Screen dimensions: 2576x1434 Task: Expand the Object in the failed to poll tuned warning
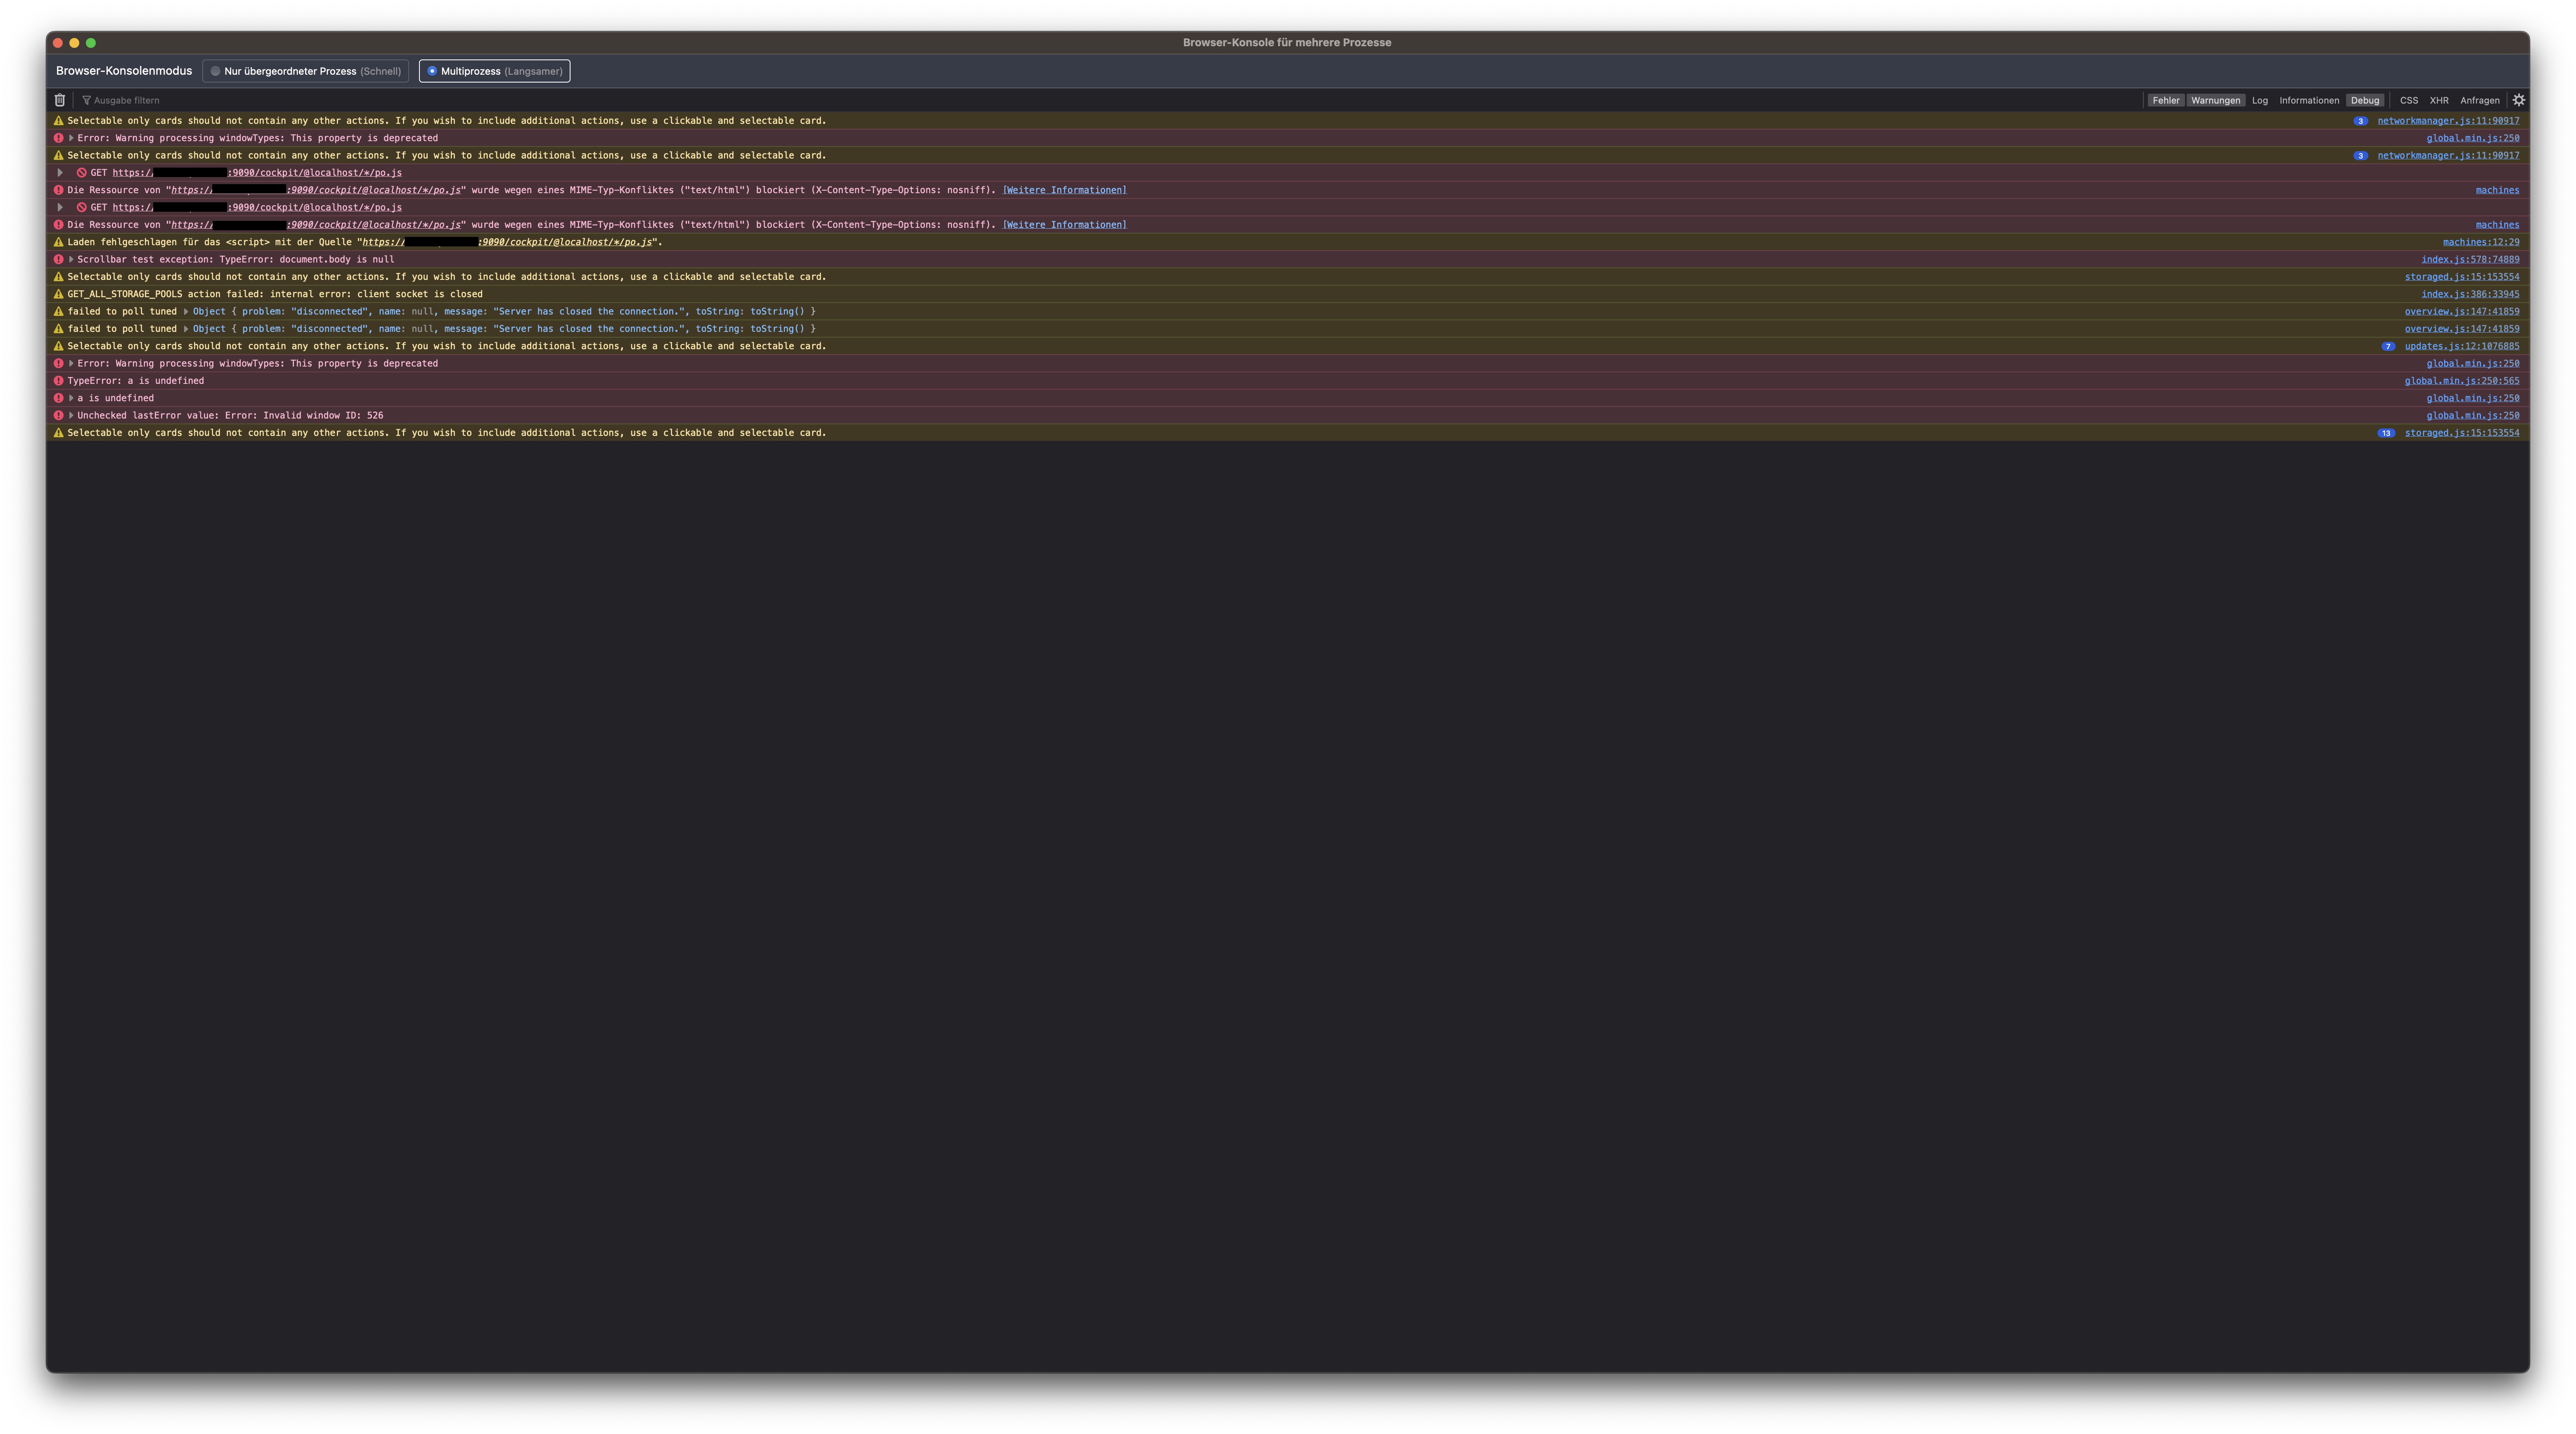[x=186, y=311]
